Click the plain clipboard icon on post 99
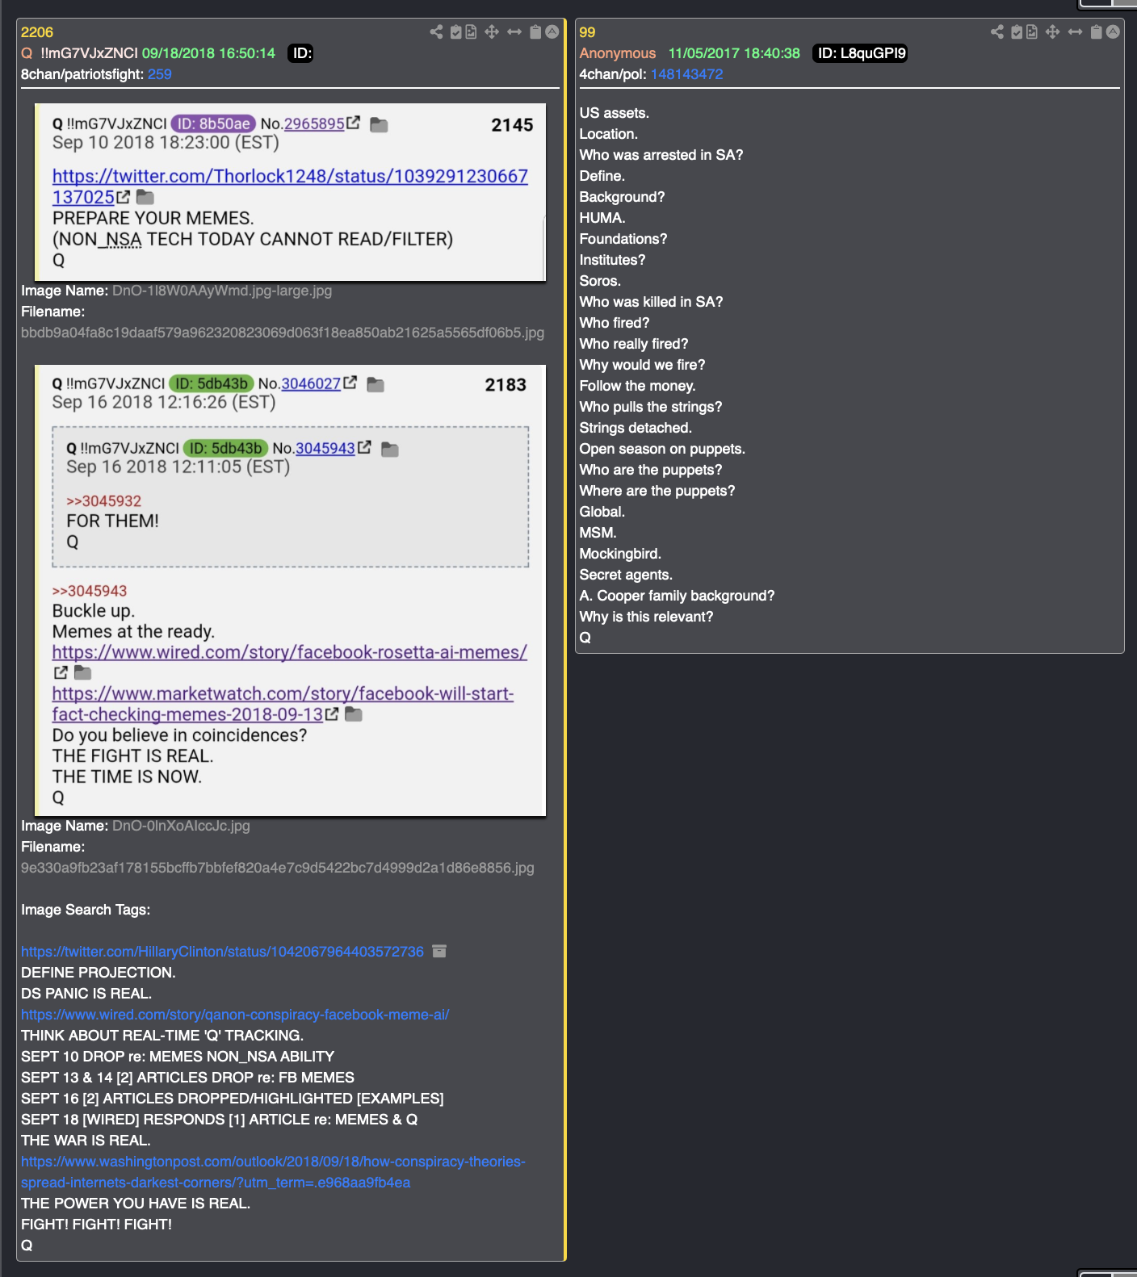This screenshot has width=1137, height=1277. (x=1097, y=31)
